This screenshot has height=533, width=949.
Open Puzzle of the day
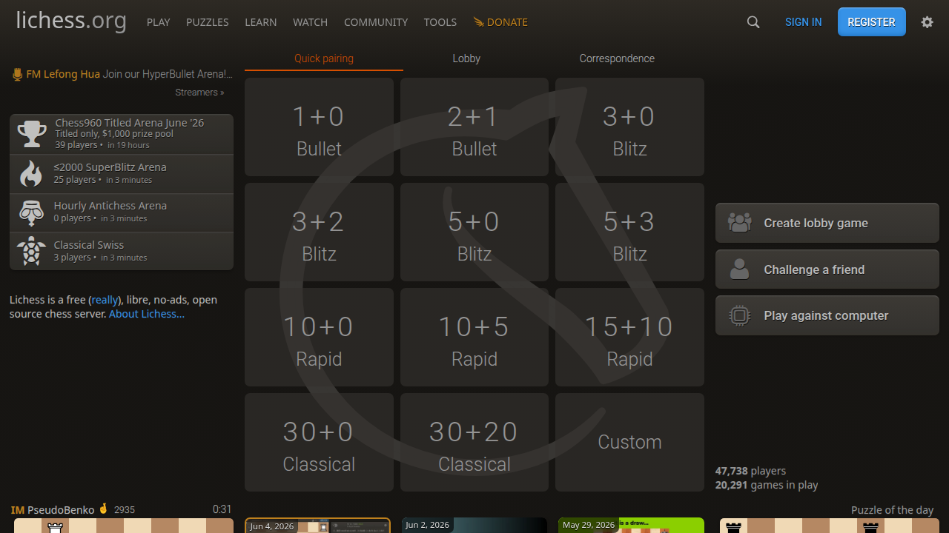(x=893, y=510)
